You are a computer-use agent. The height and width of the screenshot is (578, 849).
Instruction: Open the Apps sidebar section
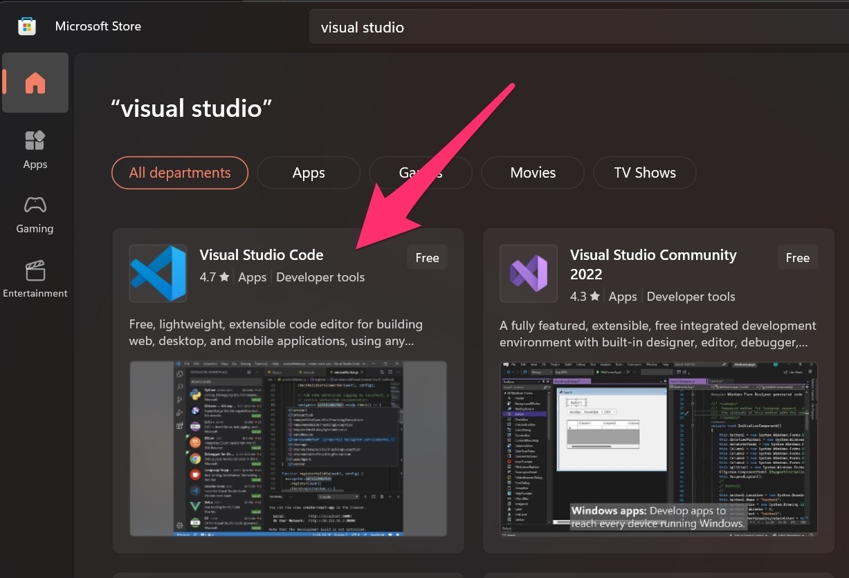tap(35, 149)
